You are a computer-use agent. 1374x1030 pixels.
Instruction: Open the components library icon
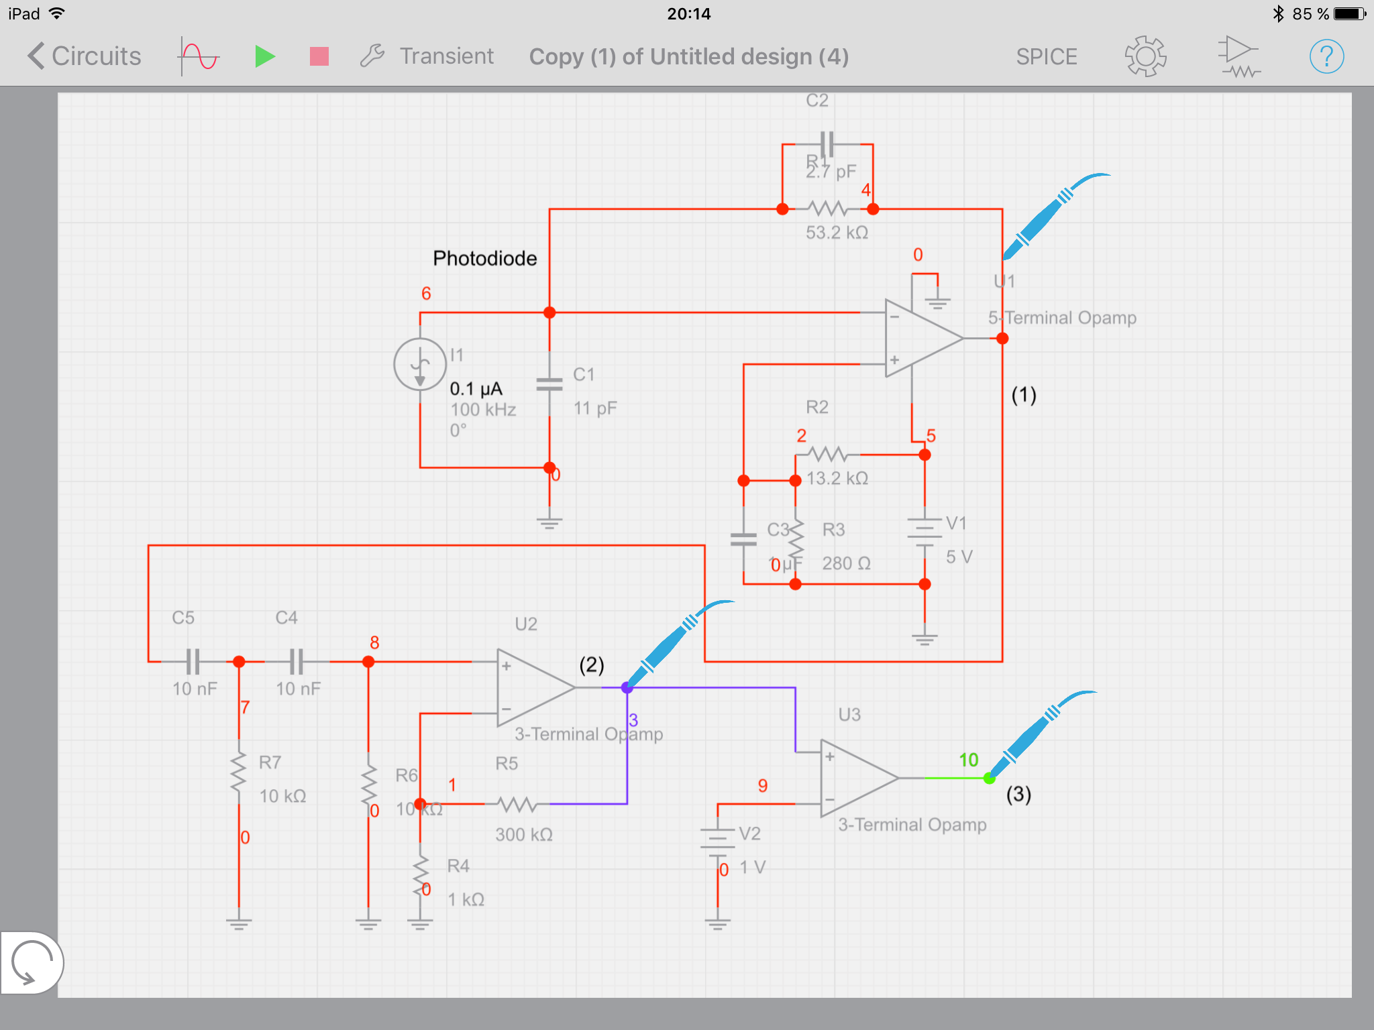pyautogui.click(x=1238, y=56)
